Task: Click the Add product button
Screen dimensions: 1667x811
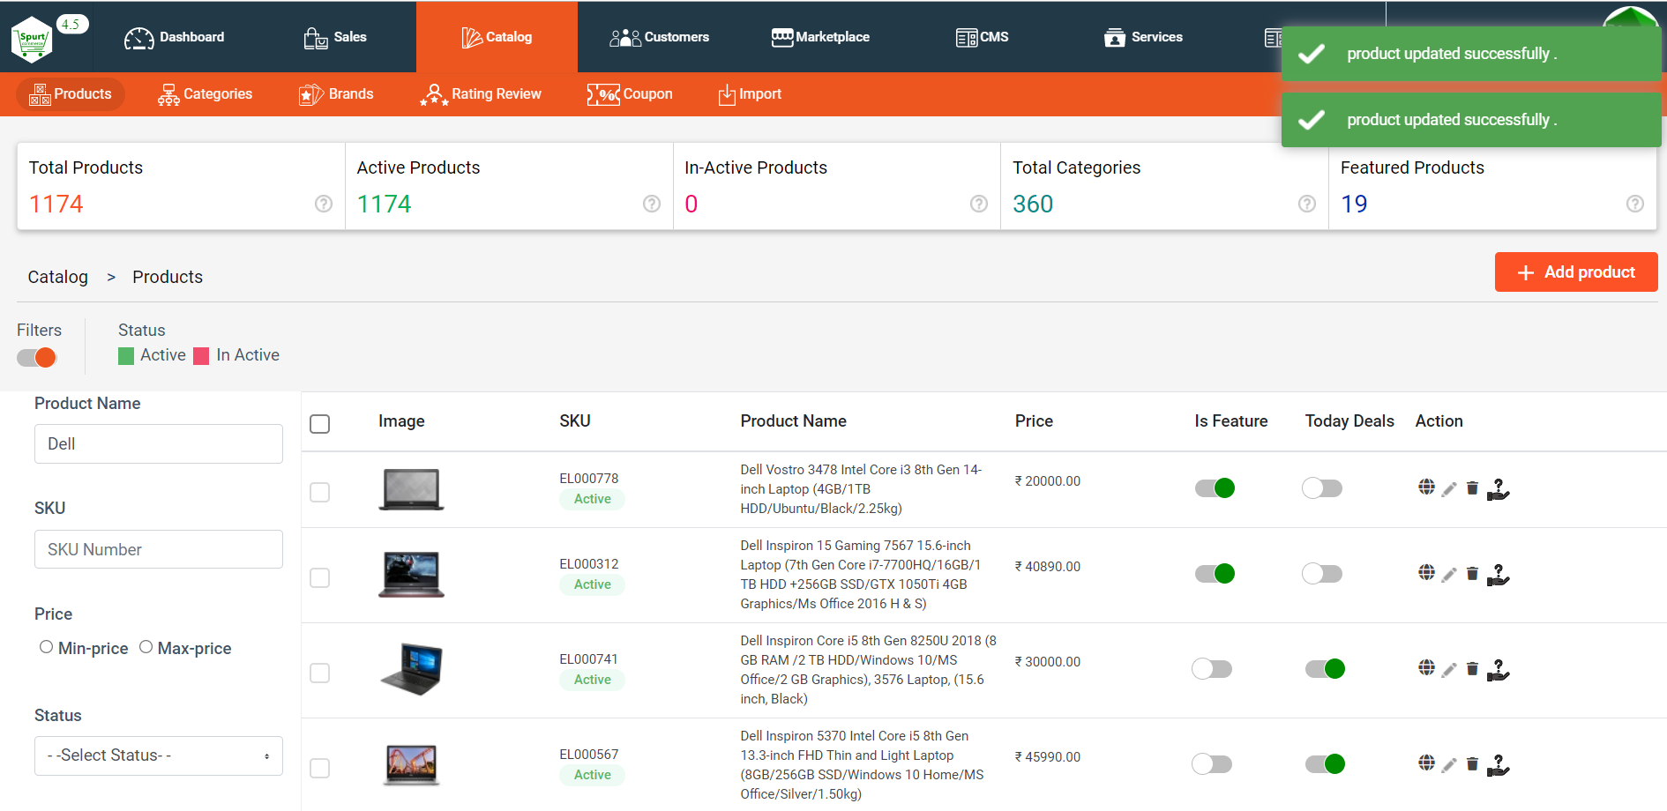Action: 1576,272
